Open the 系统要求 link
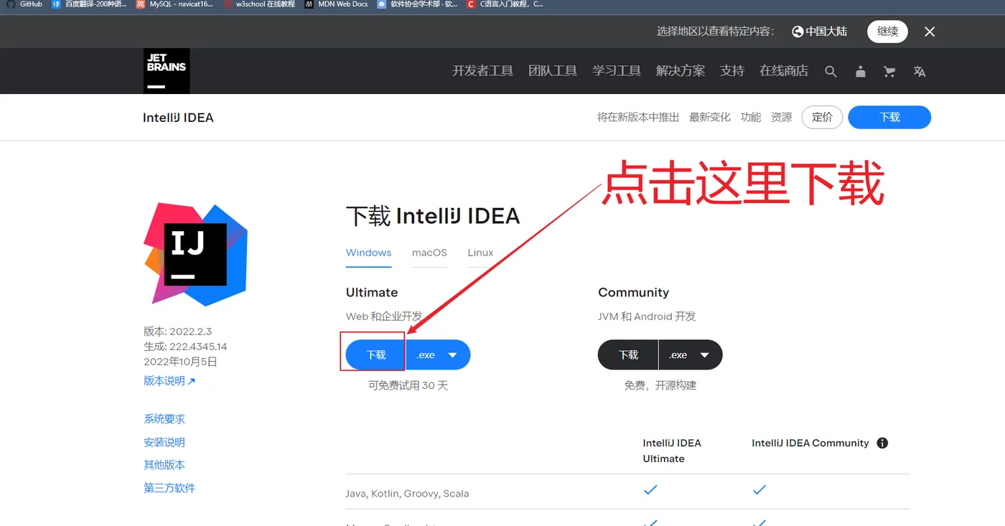Viewport: 1005px width, 526px height. pyautogui.click(x=164, y=419)
